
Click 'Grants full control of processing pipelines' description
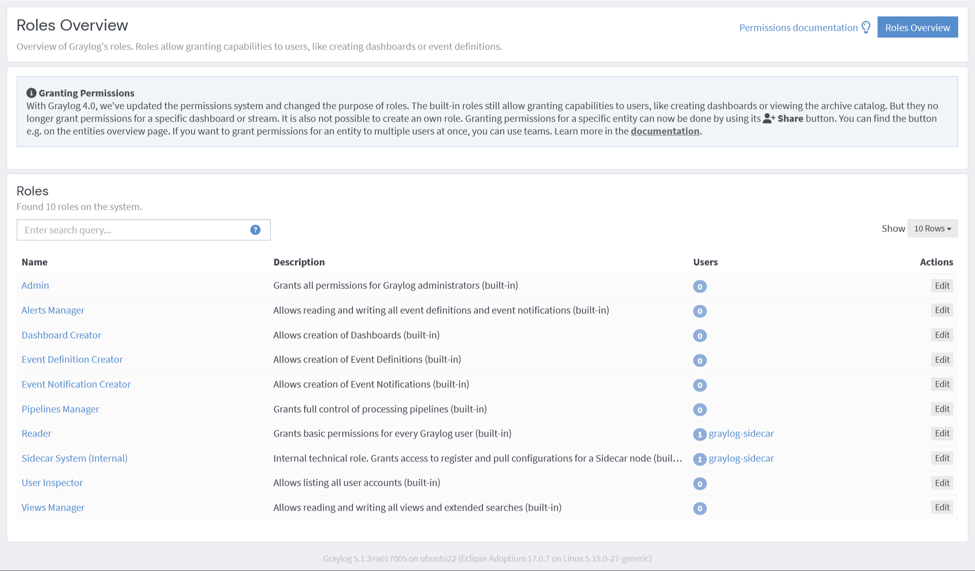380,409
